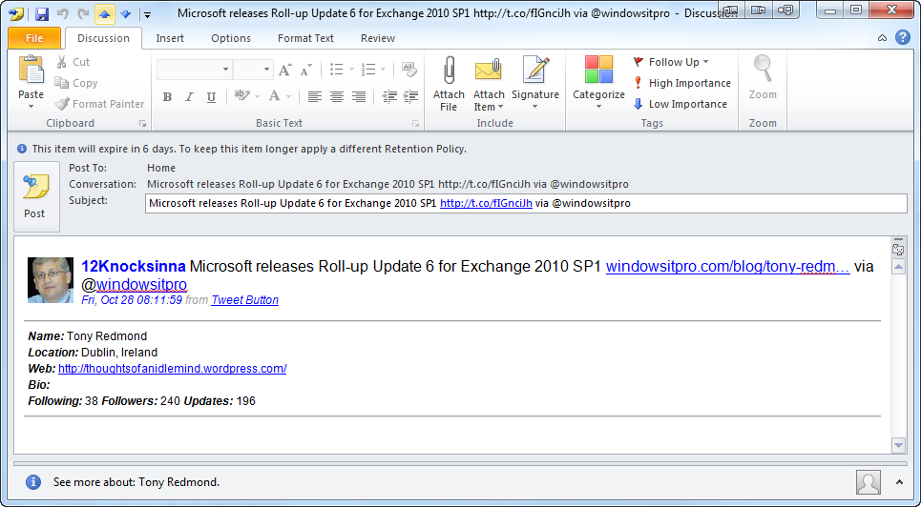The height and width of the screenshot is (507, 921).
Task: Toggle Italic formatting
Action: coord(189,97)
